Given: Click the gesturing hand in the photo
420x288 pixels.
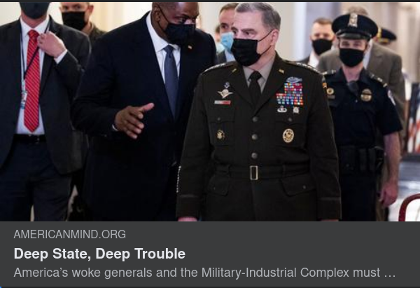Looking at the screenshot, I should click(x=133, y=118).
